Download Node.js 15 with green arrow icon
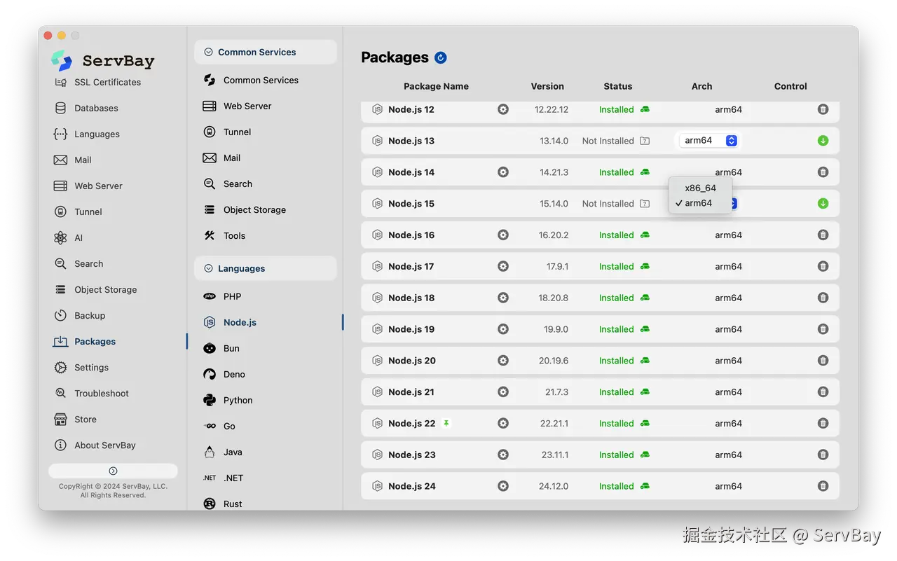 pos(823,204)
